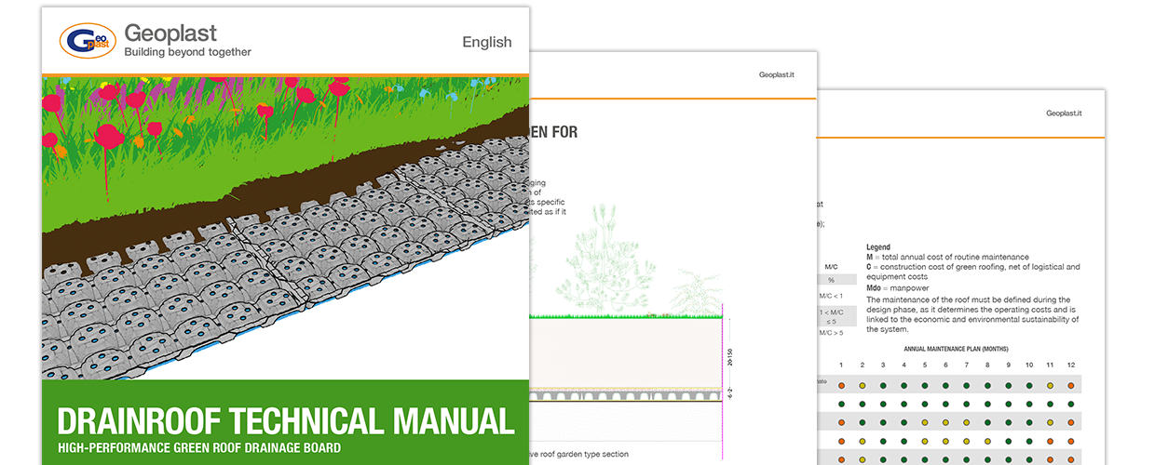
Task: Click the Drainroof Technical Manual title
Action: pyautogui.click(x=285, y=420)
